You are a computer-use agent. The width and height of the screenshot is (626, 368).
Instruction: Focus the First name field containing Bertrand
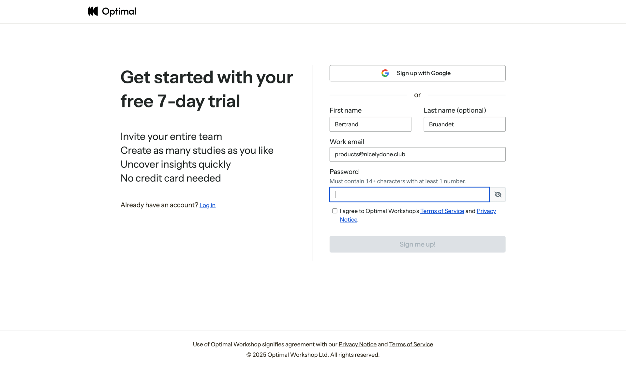[x=370, y=124]
